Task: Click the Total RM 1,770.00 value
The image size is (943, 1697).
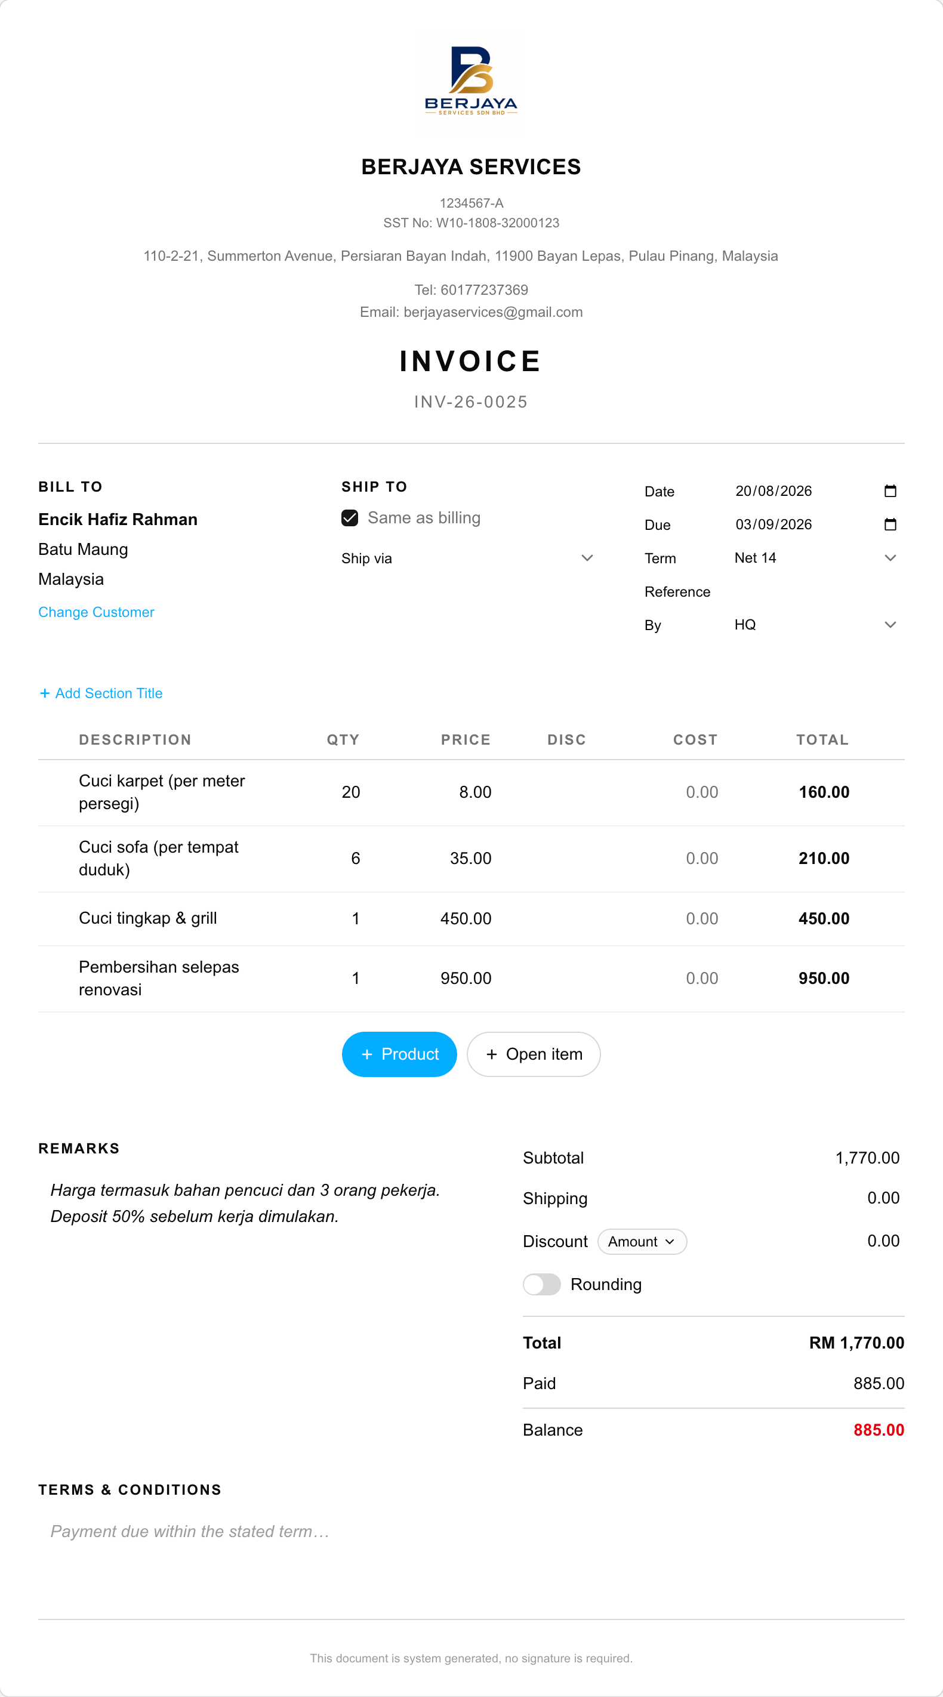Action: [x=856, y=1343]
